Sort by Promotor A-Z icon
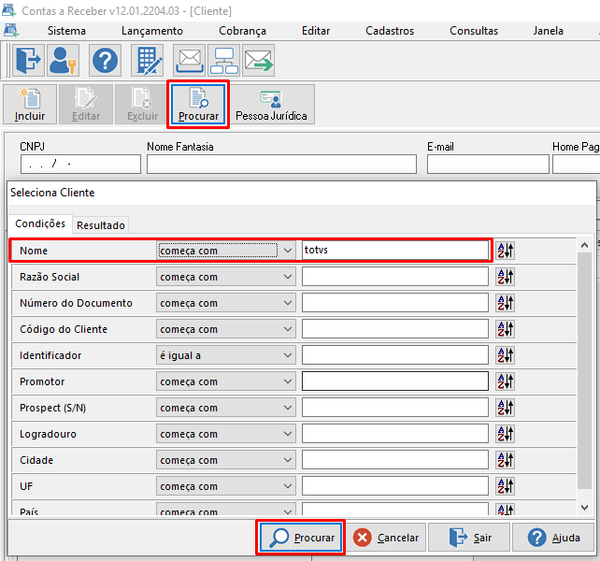The height and width of the screenshot is (561, 600). point(505,381)
